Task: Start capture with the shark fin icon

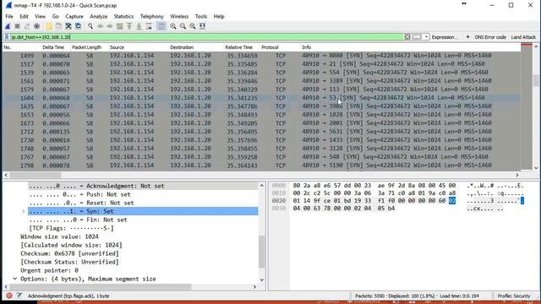Action: (8, 26)
